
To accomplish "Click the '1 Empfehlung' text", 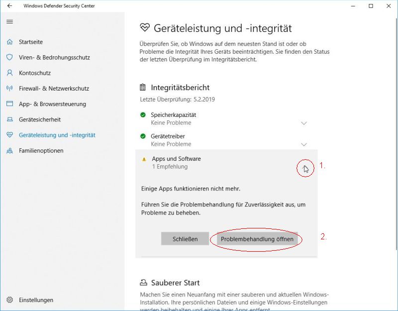I will 170,167.
